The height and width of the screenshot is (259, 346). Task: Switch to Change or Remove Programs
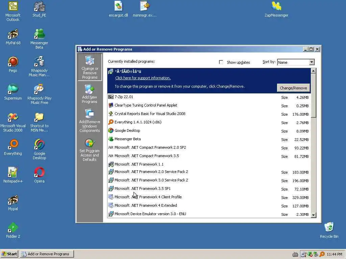coord(90,67)
